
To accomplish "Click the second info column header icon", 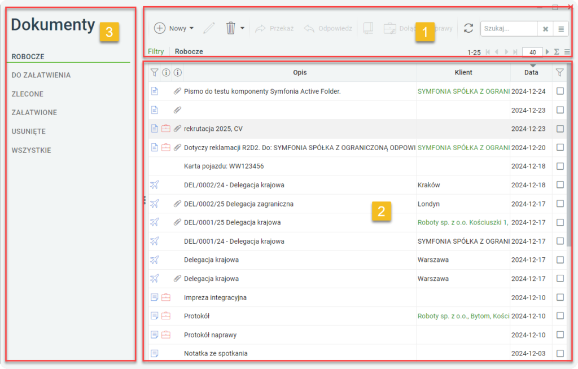I will tap(178, 73).
